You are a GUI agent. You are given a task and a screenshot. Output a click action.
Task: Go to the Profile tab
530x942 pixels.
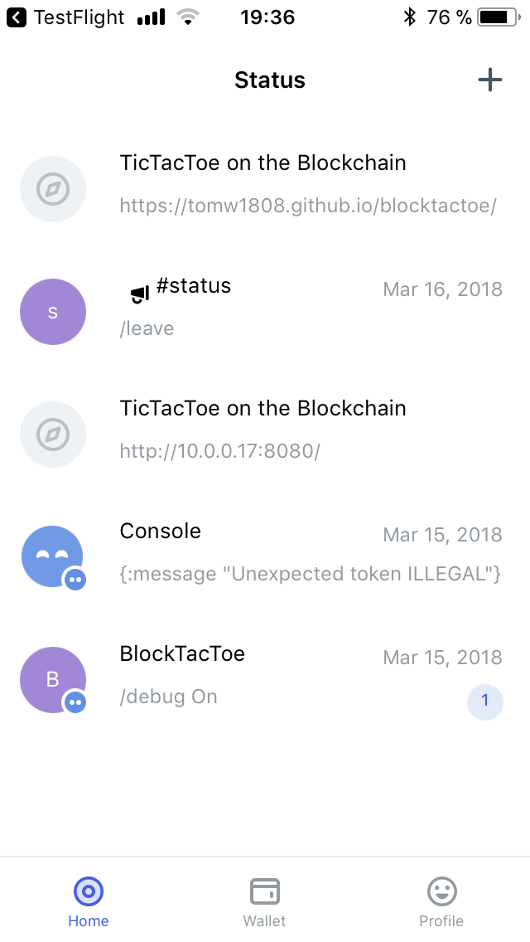coord(441,902)
